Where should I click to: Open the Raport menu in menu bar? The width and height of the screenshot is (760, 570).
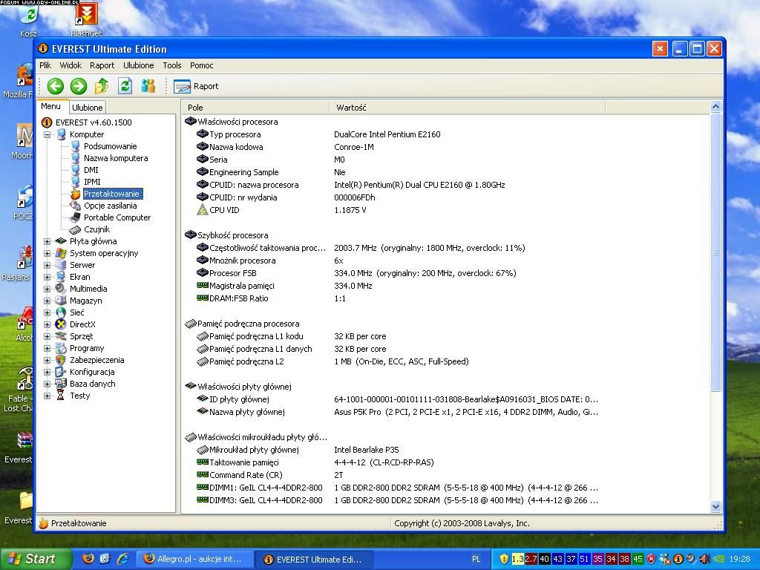click(102, 65)
